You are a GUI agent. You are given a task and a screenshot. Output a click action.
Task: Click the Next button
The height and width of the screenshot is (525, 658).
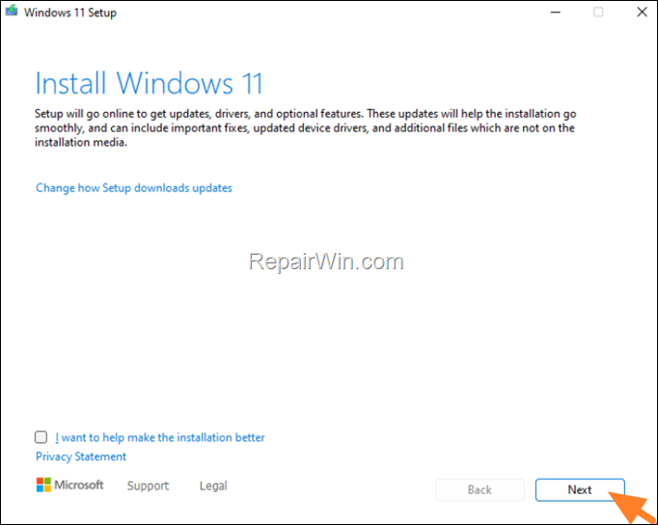tap(580, 489)
